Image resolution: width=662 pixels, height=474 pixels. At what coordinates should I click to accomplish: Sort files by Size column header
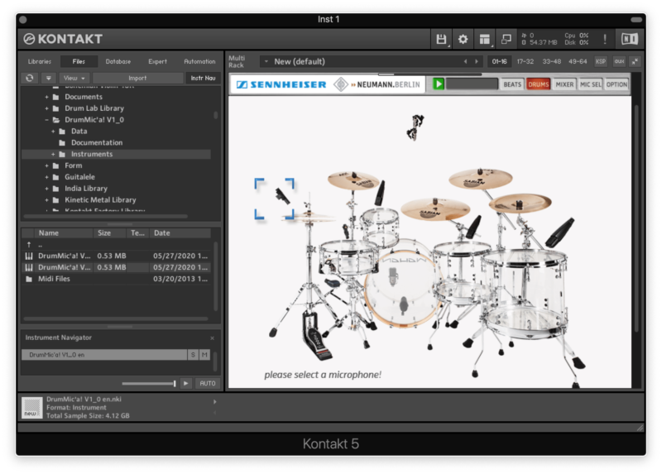(x=109, y=233)
